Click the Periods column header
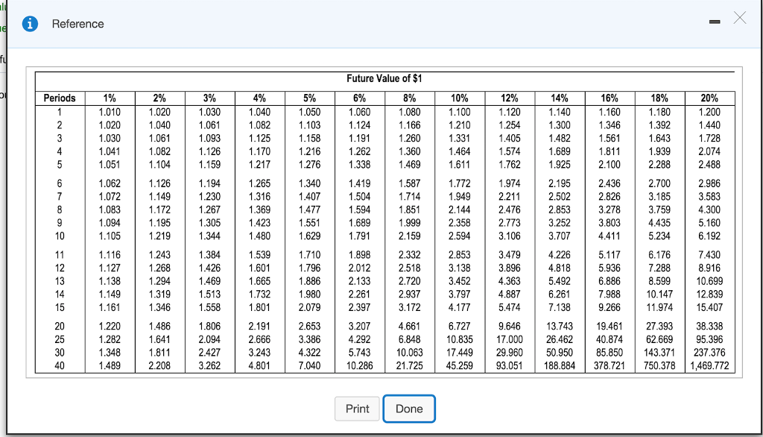This screenshot has height=437, width=763. (59, 98)
